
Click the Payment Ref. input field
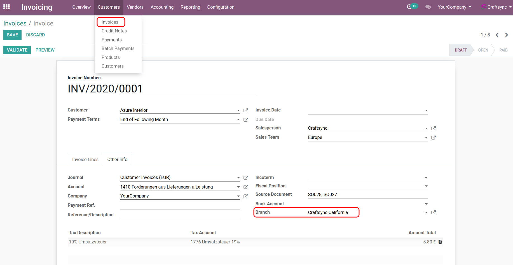point(180,206)
